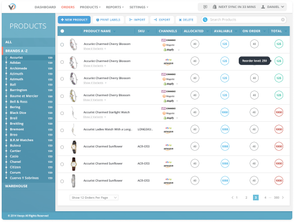Viewport: 294px width, 222px height.
Task: Expand Show 2 Variants under Starlight Watch
Action: tap(95, 117)
